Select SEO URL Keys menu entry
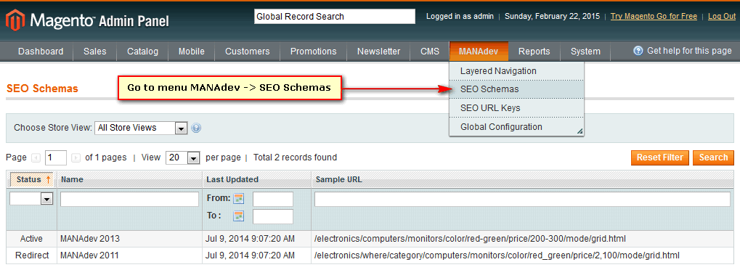This screenshot has height=270, width=740. tap(516, 108)
